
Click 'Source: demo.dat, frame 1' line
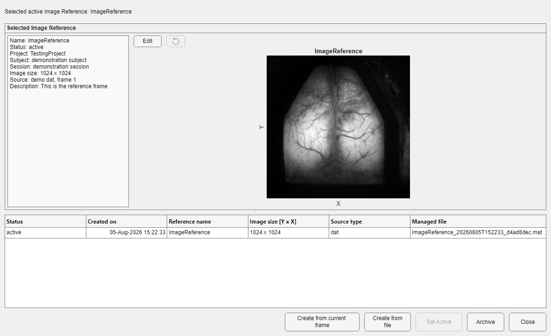pos(43,80)
